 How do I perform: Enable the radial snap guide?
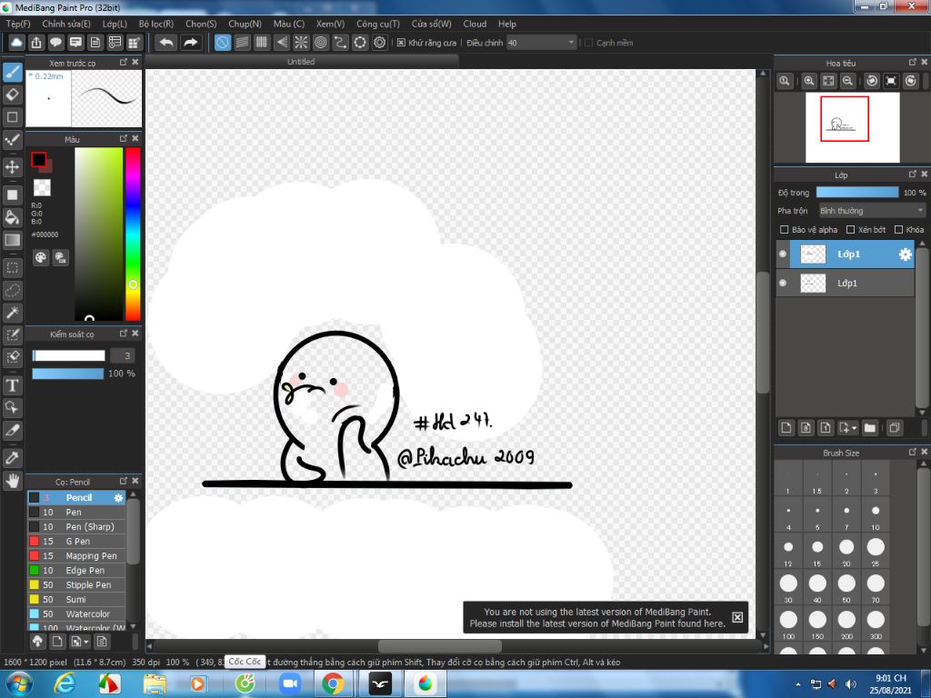coord(301,43)
